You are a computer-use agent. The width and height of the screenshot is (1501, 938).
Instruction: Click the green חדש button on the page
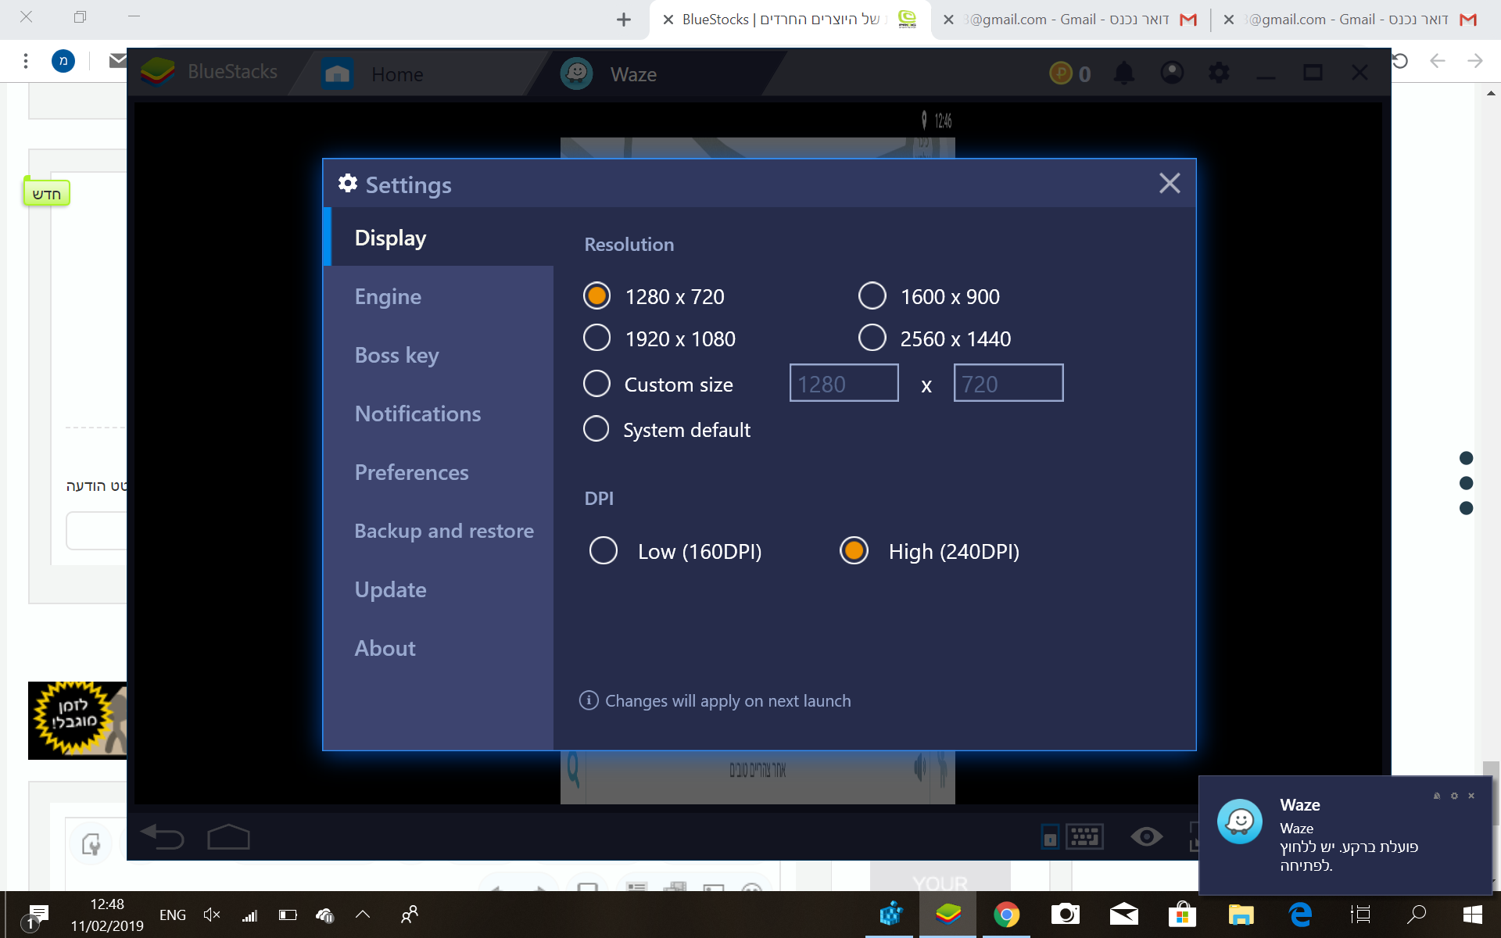(x=47, y=193)
